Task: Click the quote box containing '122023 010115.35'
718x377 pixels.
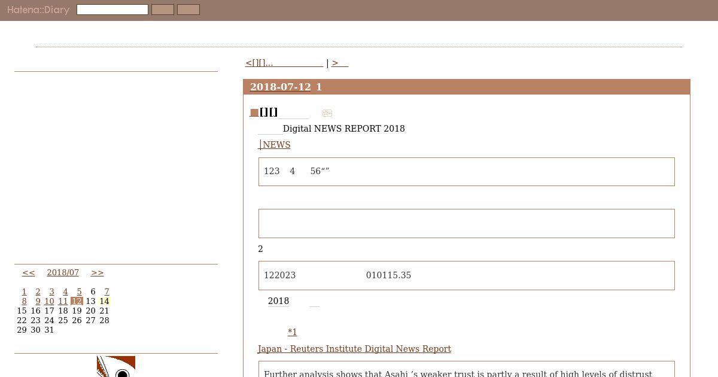Action: pyautogui.click(x=467, y=275)
